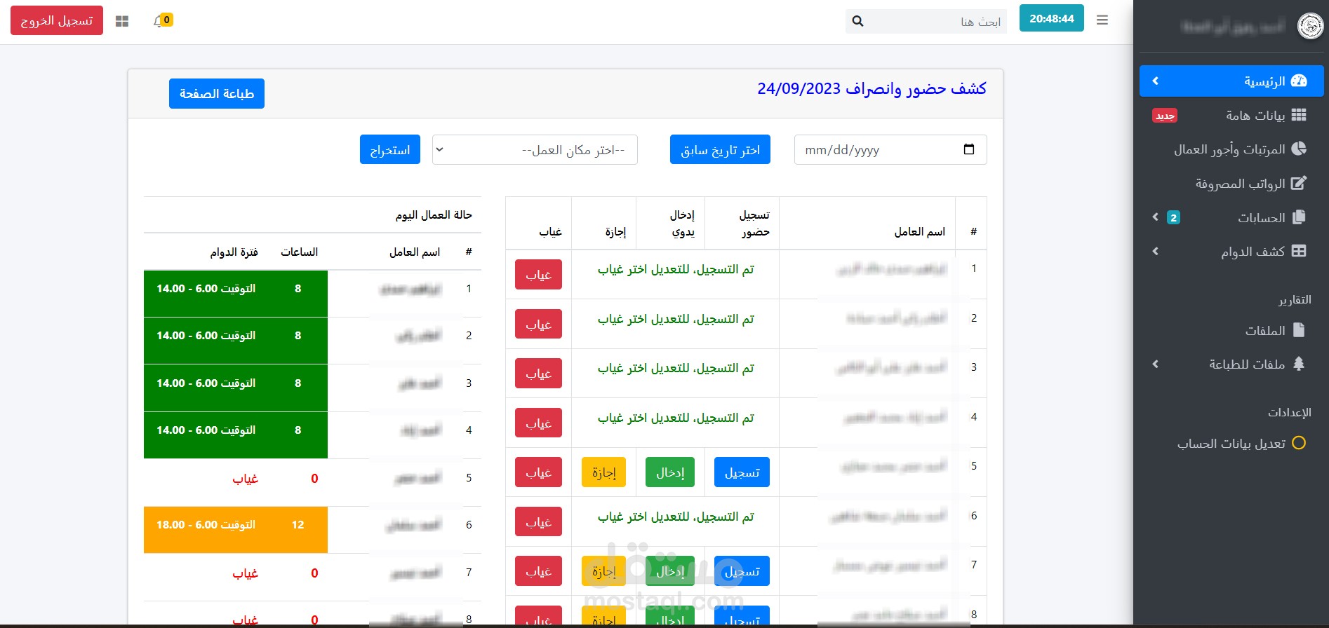Click the file icon beside الملفات

point(1299,330)
